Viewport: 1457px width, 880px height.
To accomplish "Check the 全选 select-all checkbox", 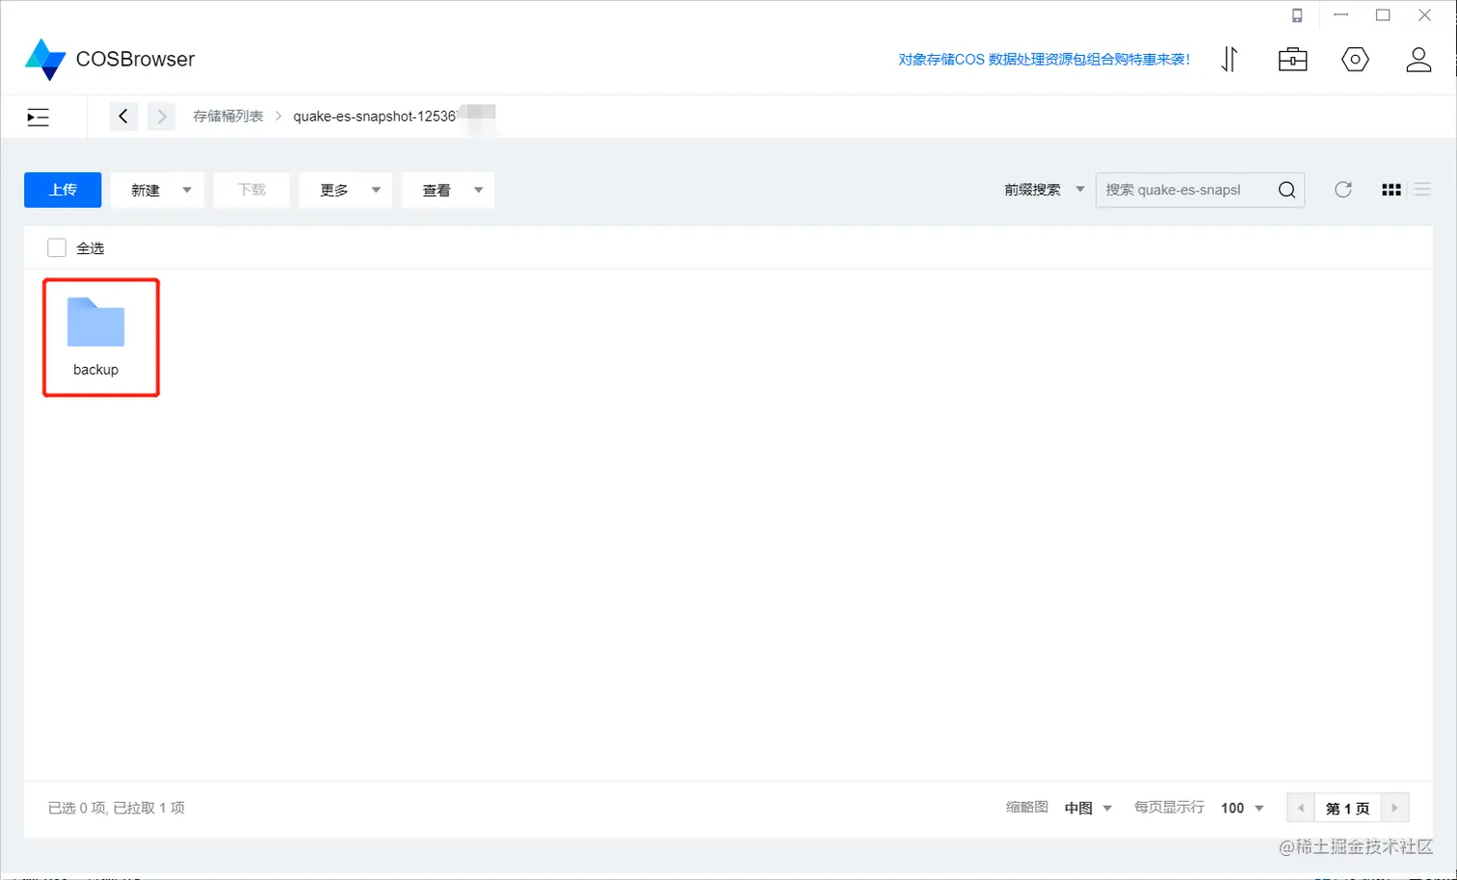I will (x=56, y=247).
